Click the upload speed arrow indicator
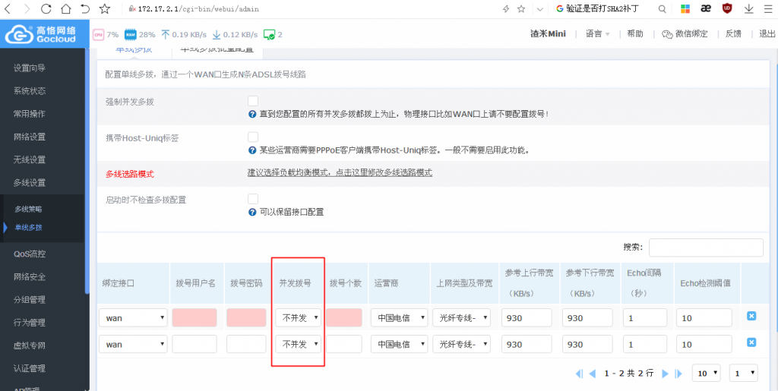Screen dimensions: 778x391 click(x=165, y=35)
